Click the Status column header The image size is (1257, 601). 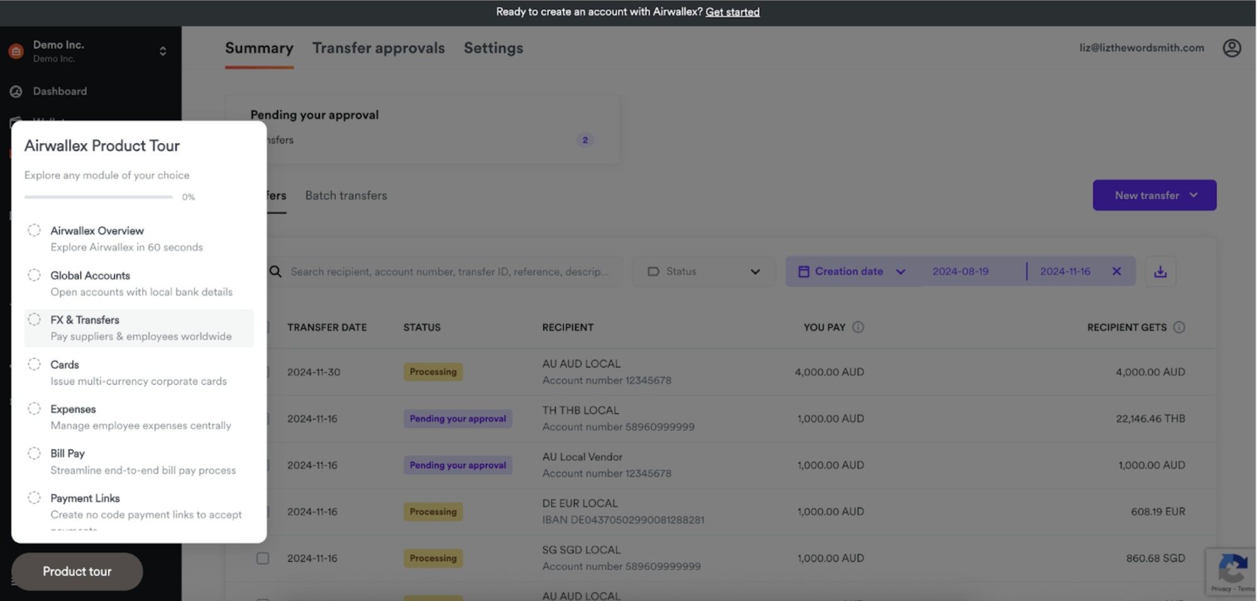click(422, 327)
